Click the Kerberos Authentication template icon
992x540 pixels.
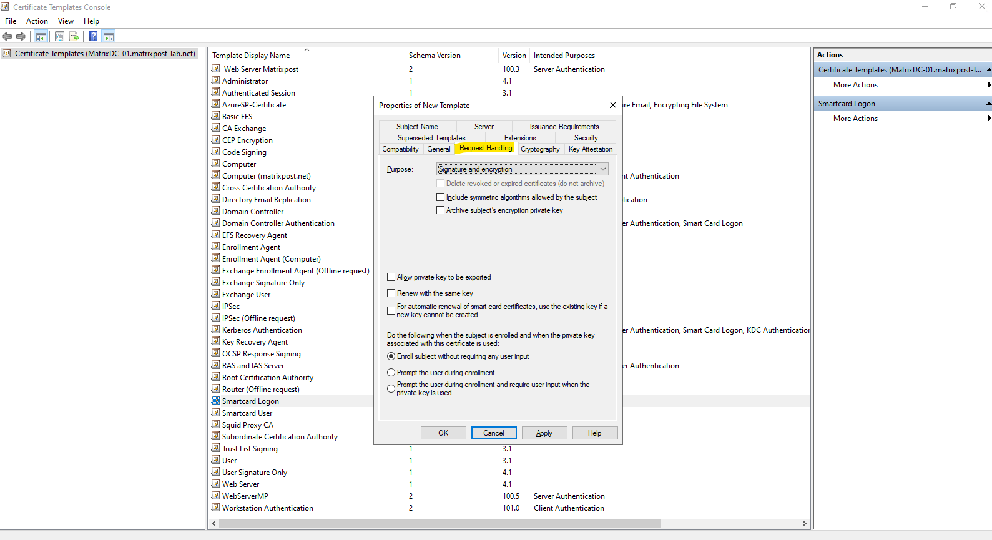(x=215, y=330)
